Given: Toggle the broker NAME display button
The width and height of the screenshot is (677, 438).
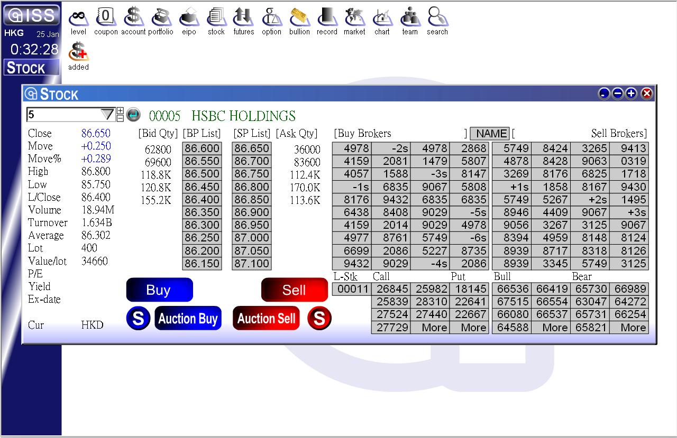Looking at the screenshot, I should coord(490,134).
